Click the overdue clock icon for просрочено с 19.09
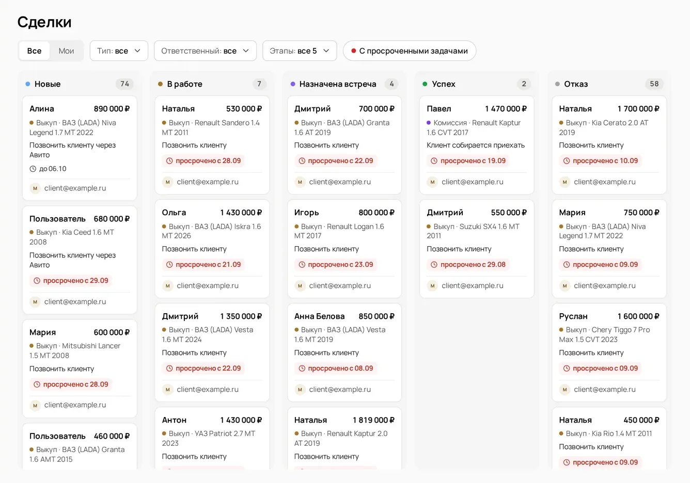Screen dimensions: 690x483 [434, 161]
